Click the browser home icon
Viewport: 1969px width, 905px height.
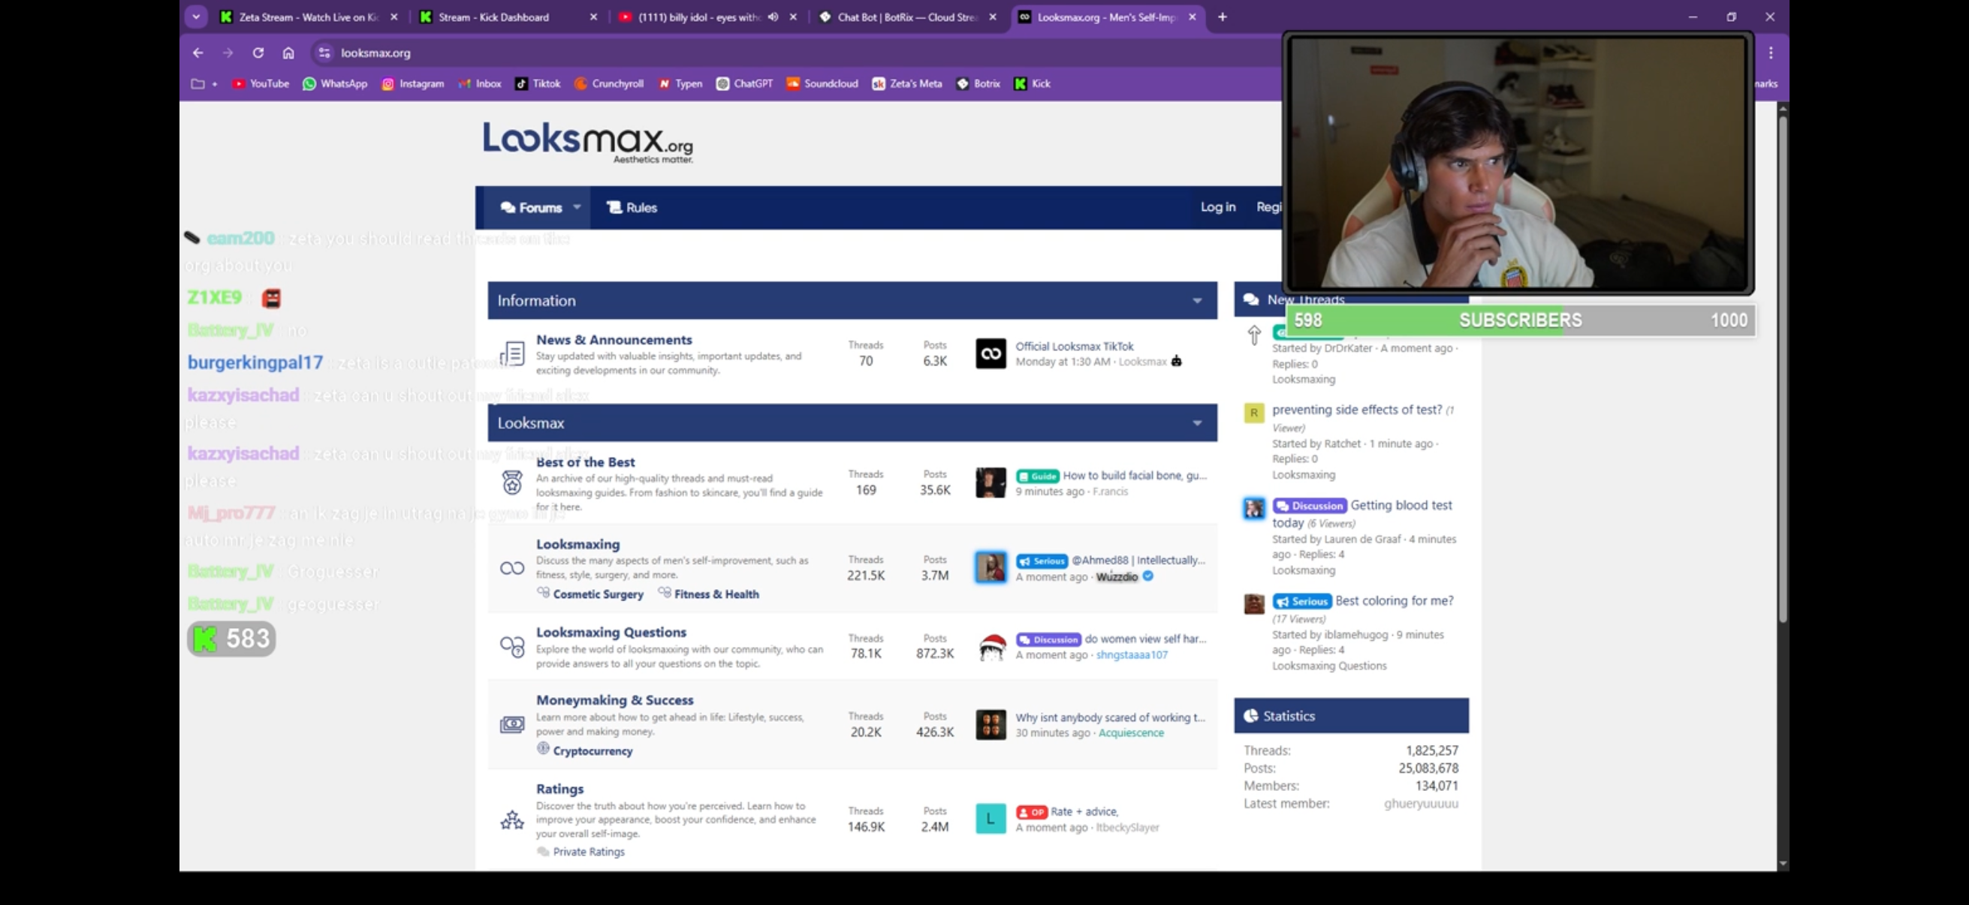coord(288,53)
